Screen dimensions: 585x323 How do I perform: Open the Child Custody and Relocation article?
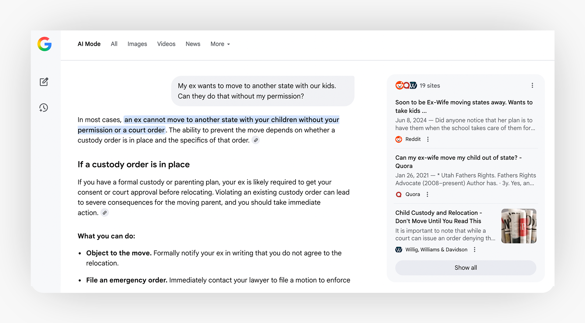pos(438,217)
